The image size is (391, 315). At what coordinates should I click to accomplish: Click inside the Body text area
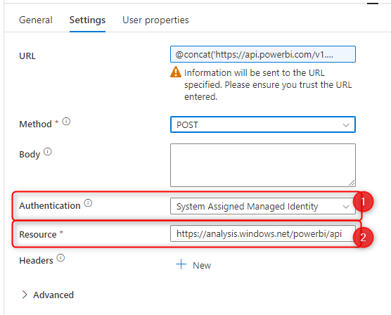click(263, 165)
